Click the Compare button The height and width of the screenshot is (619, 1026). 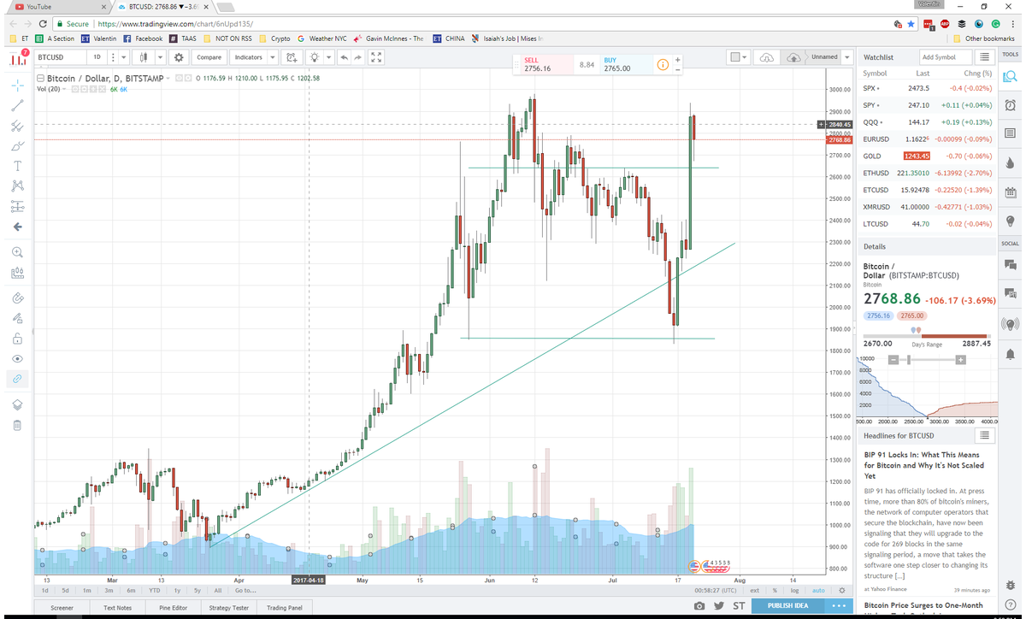(x=209, y=57)
